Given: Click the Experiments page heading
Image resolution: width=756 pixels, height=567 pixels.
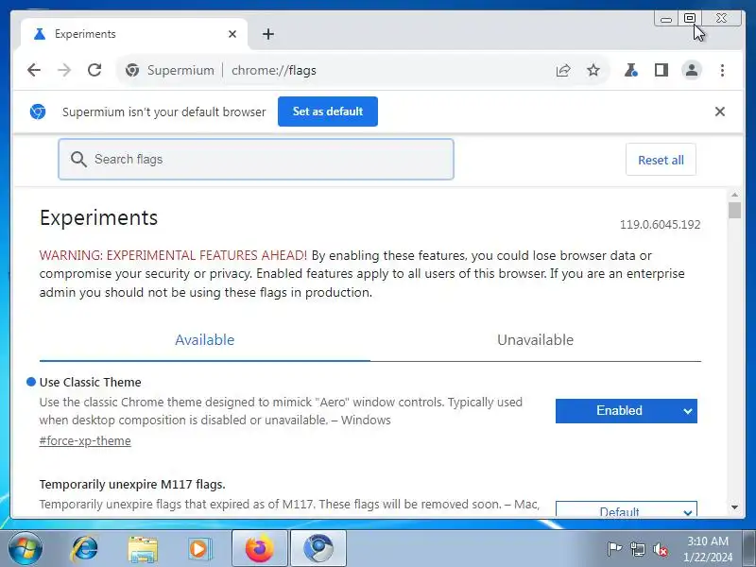Looking at the screenshot, I should (x=99, y=218).
